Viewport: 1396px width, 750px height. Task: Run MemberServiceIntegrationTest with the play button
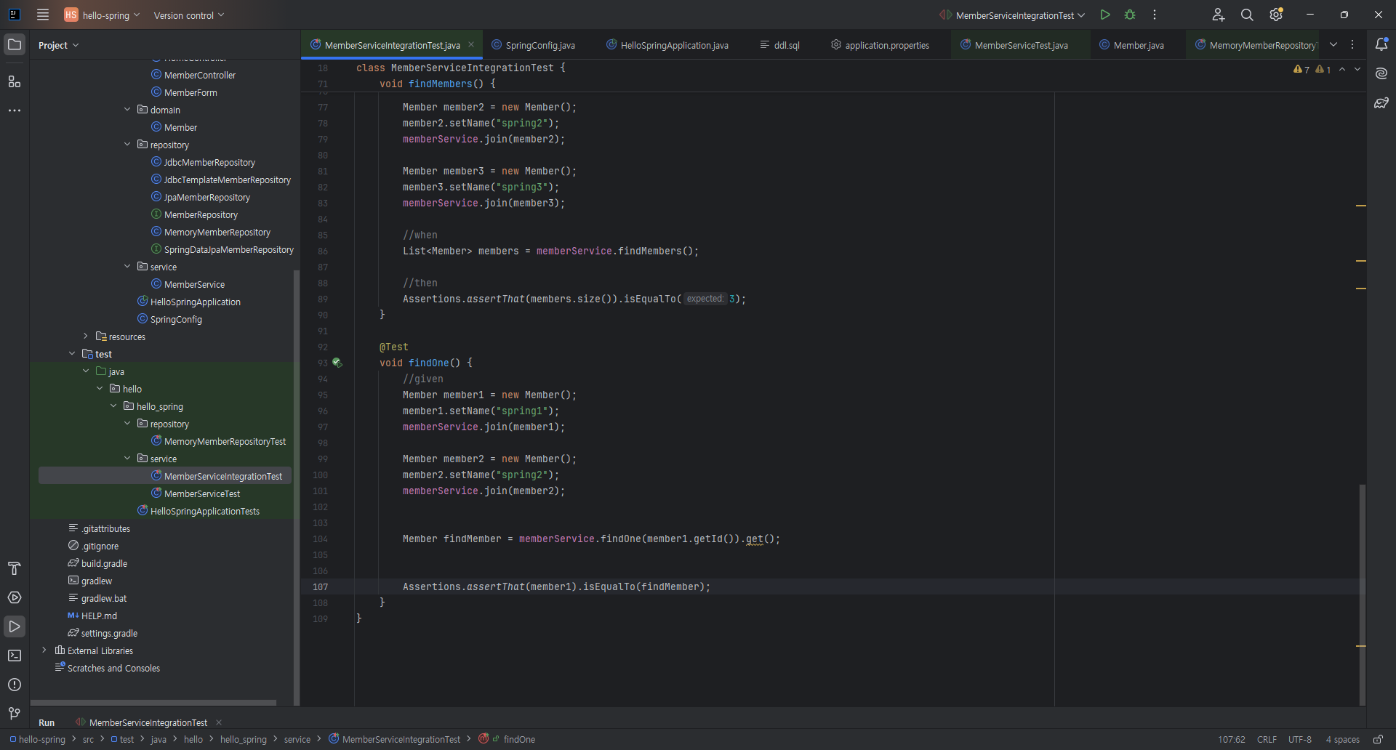pyautogui.click(x=1105, y=15)
